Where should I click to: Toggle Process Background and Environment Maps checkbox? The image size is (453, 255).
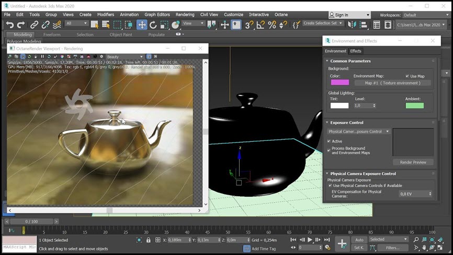(329, 150)
